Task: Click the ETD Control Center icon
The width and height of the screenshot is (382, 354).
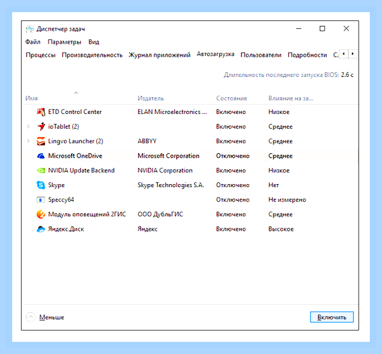Action: click(41, 112)
